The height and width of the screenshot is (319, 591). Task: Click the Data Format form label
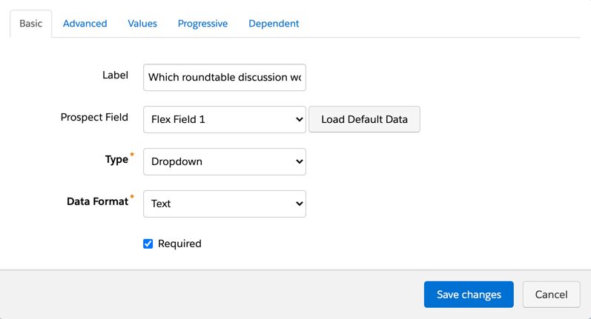(x=97, y=201)
